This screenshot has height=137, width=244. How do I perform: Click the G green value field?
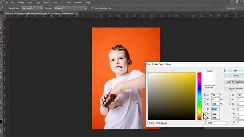coord(215,113)
